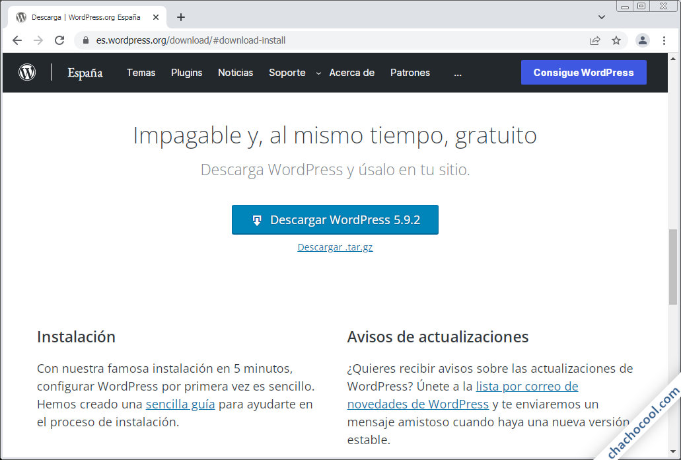
Task: Click the heading Impagable y, al mismo tiempo, gratuito
Action: coord(335,135)
